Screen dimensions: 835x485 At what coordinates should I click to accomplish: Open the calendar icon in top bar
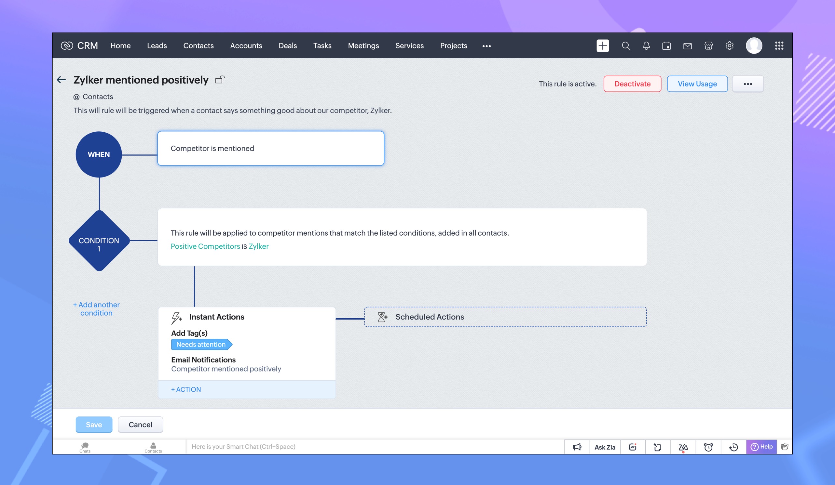coord(666,46)
